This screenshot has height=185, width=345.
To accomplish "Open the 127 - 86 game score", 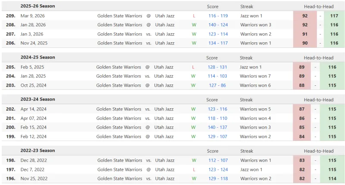I will point(217,85).
